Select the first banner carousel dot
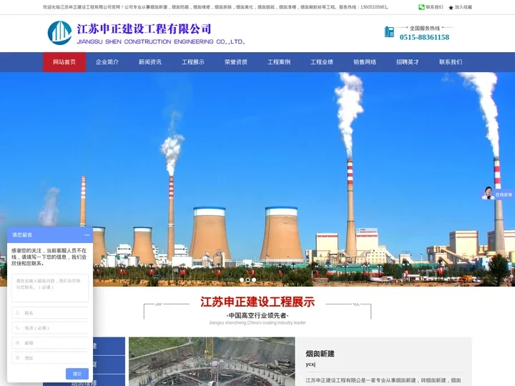 242,280
